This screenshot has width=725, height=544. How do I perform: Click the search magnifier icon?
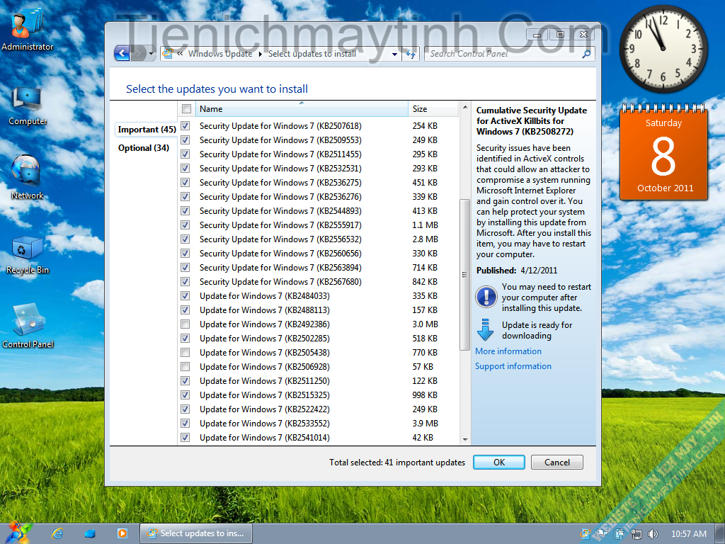click(x=586, y=54)
